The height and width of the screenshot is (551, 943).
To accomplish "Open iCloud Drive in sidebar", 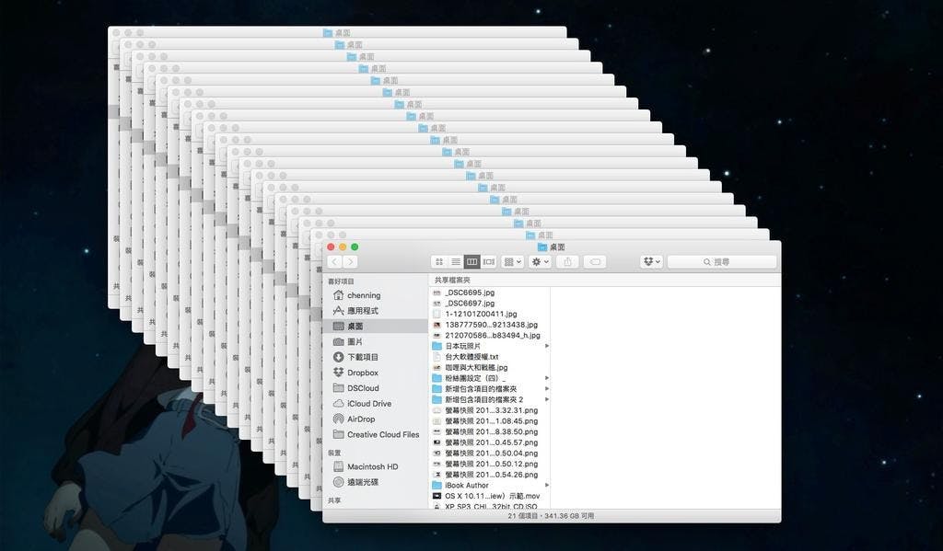I will pyautogui.click(x=376, y=404).
